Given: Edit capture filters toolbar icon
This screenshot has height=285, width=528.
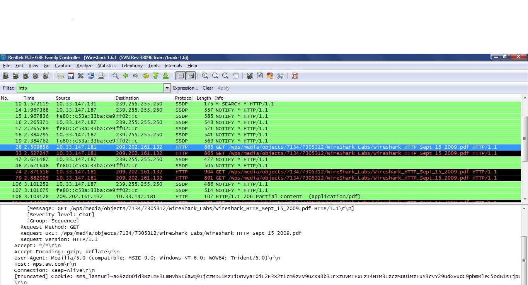Looking at the screenshot, I should (x=250, y=76).
